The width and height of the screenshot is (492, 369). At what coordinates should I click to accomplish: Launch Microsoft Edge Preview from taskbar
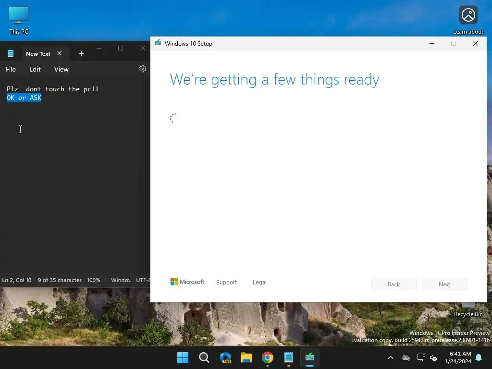click(x=225, y=357)
